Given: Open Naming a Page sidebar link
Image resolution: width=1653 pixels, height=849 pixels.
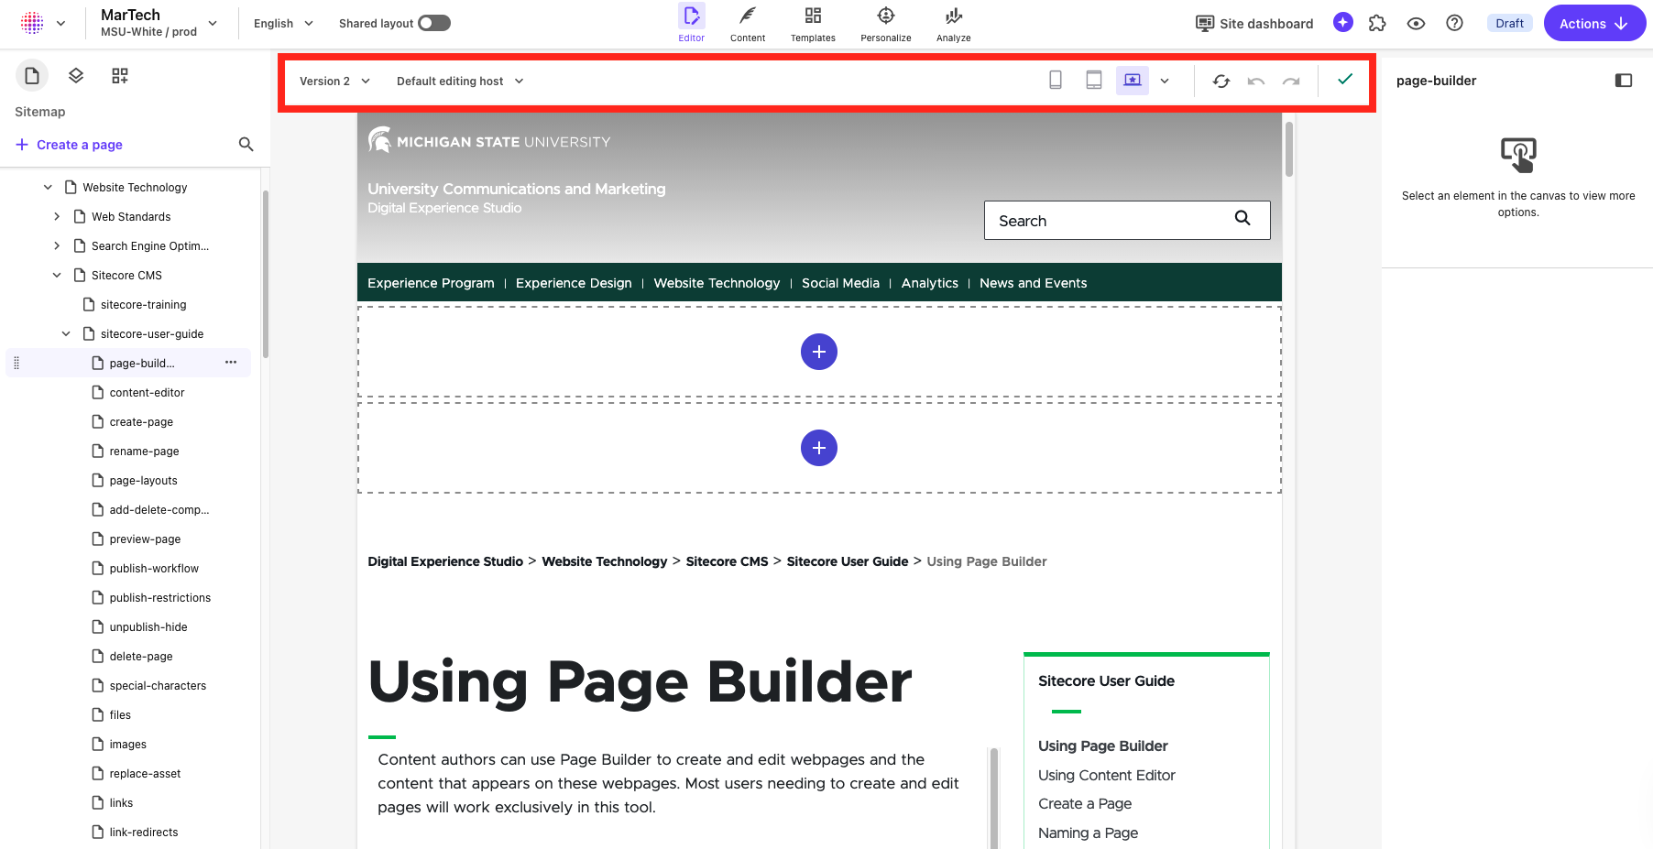Looking at the screenshot, I should [1088, 833].
